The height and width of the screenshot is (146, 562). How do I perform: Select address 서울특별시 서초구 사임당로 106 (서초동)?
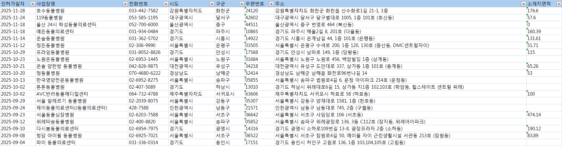click(x=400, y=115)
